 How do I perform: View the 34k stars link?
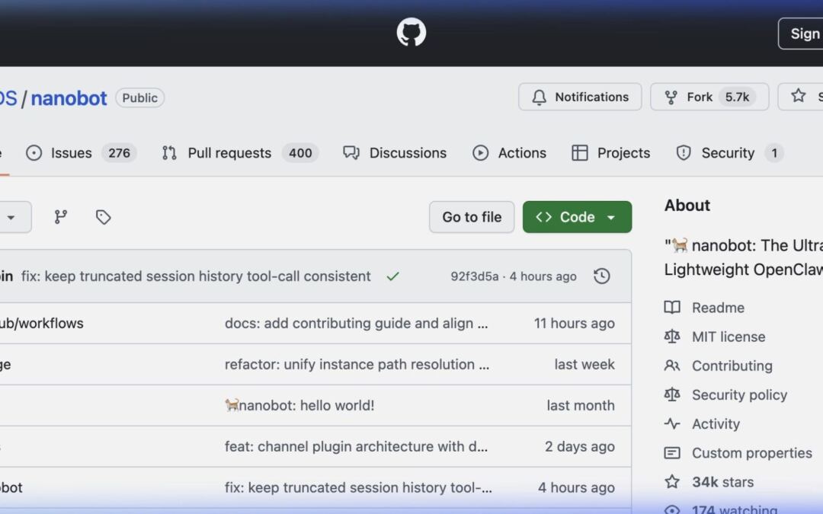(722, 482)
